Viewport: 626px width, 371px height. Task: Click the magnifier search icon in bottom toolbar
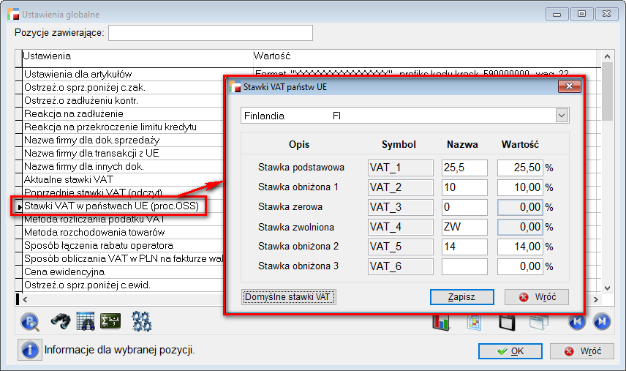[31, 321]
